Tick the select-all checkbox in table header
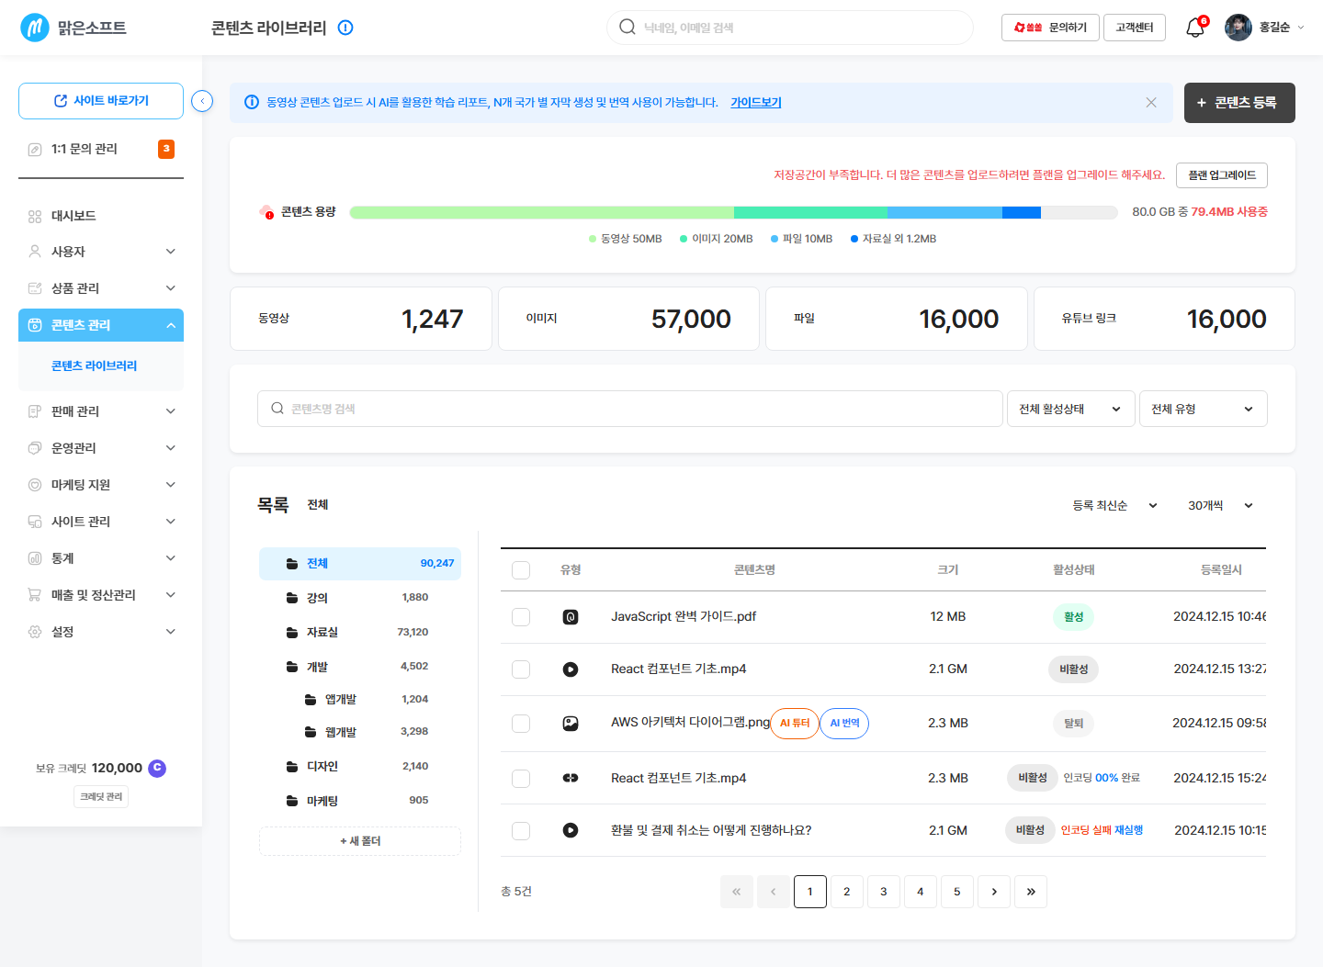1323x967 pixels. [x=521, y=570]
